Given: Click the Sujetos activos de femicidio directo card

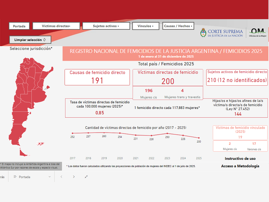Looking at the screenshot, I should pyautogui.click(x=237, y=77).
